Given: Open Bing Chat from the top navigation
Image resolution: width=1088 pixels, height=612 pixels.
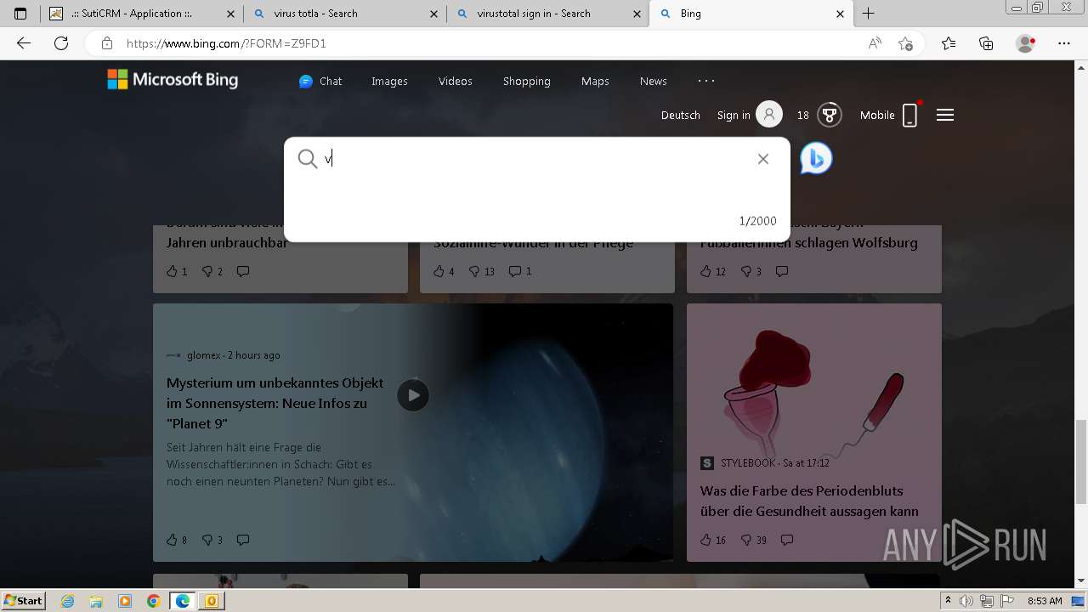Looking at the screenshot, I should point(320,81).
